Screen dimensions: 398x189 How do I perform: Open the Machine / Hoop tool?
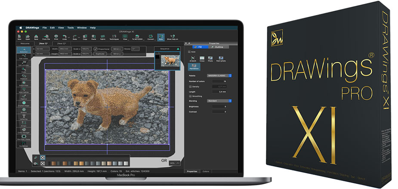click(24, 138)
